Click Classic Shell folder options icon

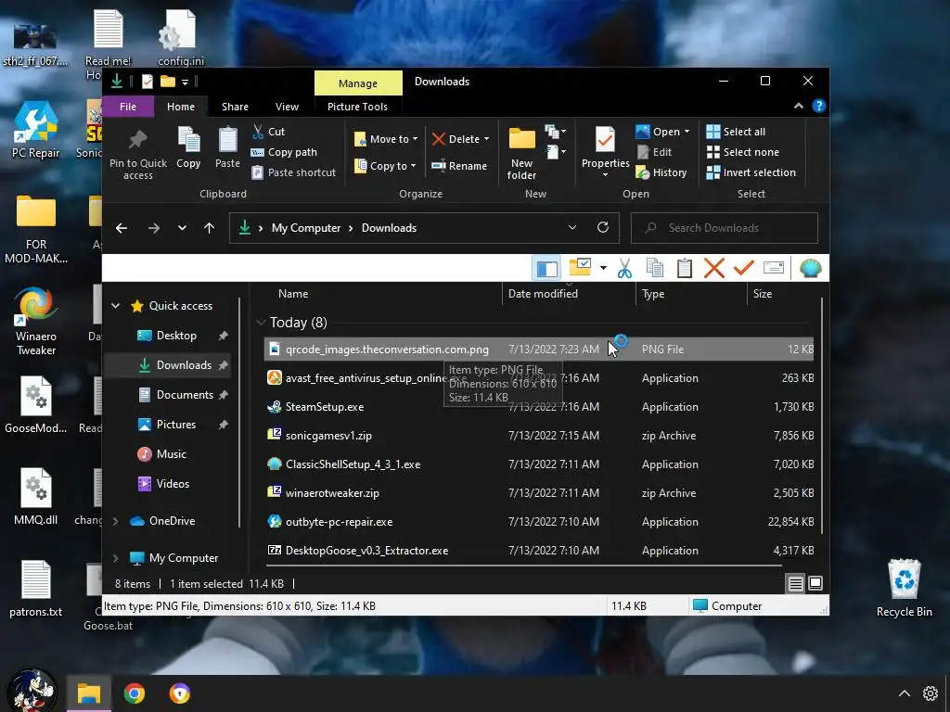pyautogui.click(x=580, y=267)
